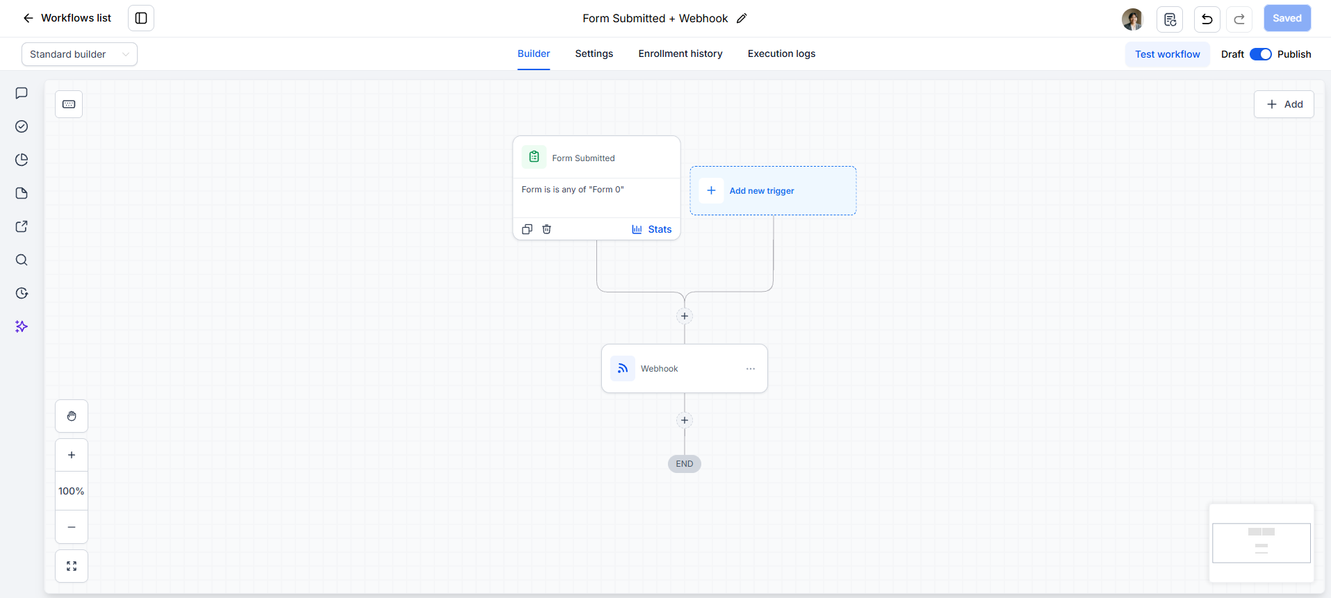Switch to the Builder tab
The image size is (1331, 598).
pyautogui.click(x=534, y=53)
